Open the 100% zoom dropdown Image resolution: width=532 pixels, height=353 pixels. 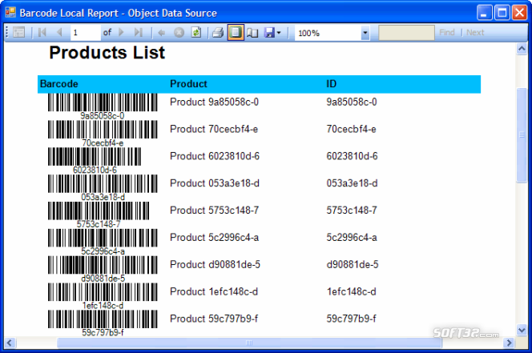(365, 33)
